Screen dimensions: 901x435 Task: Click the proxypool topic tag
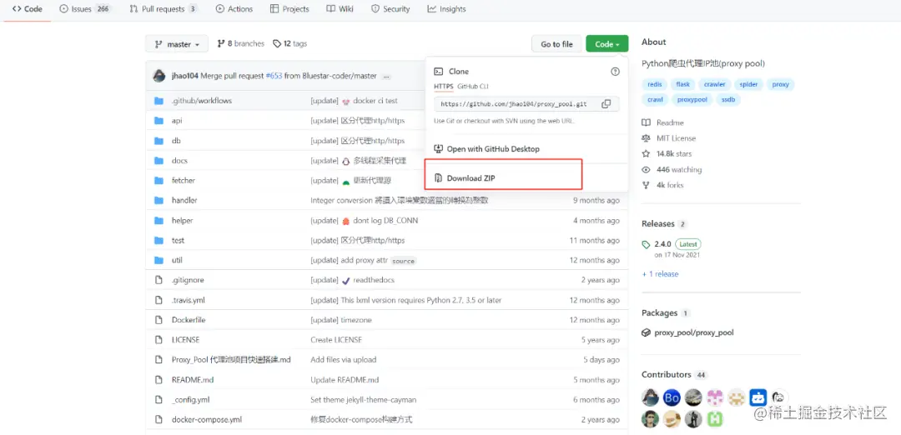pyautogui.click(x=692, y=100)
